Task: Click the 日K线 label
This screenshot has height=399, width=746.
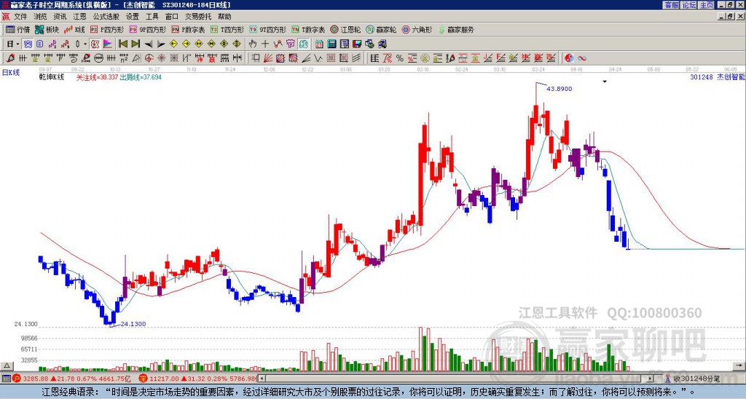Action: point(11,73)
